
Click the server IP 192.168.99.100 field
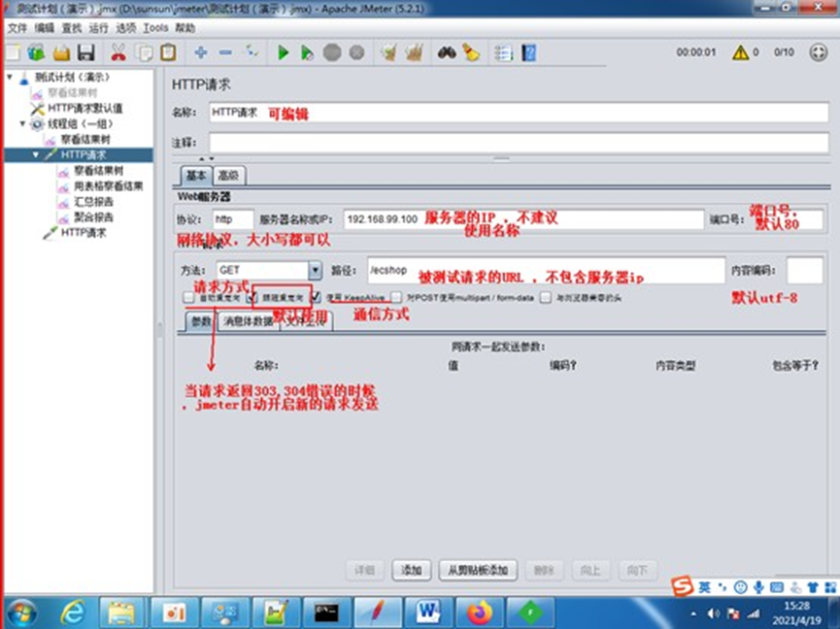[523, 219]
